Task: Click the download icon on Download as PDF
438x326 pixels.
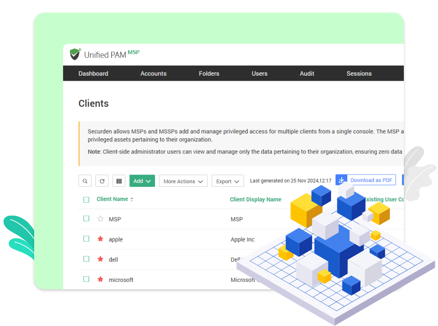Action: coord(342,179)
